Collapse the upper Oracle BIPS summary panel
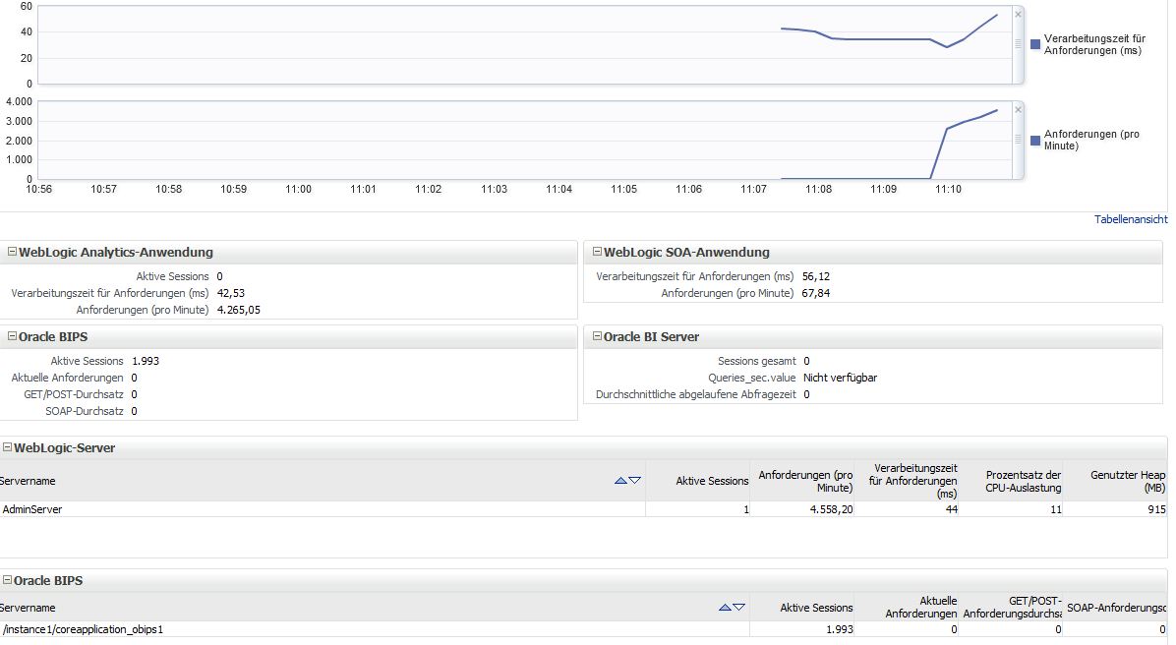This screenshot has width=1176, height=645. click(x=12, y=336)
